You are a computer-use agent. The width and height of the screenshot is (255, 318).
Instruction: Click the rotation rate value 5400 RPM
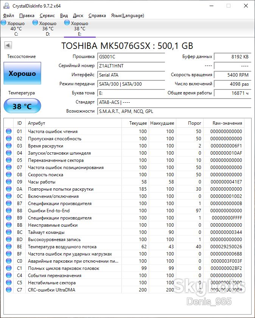coord(233,75)
